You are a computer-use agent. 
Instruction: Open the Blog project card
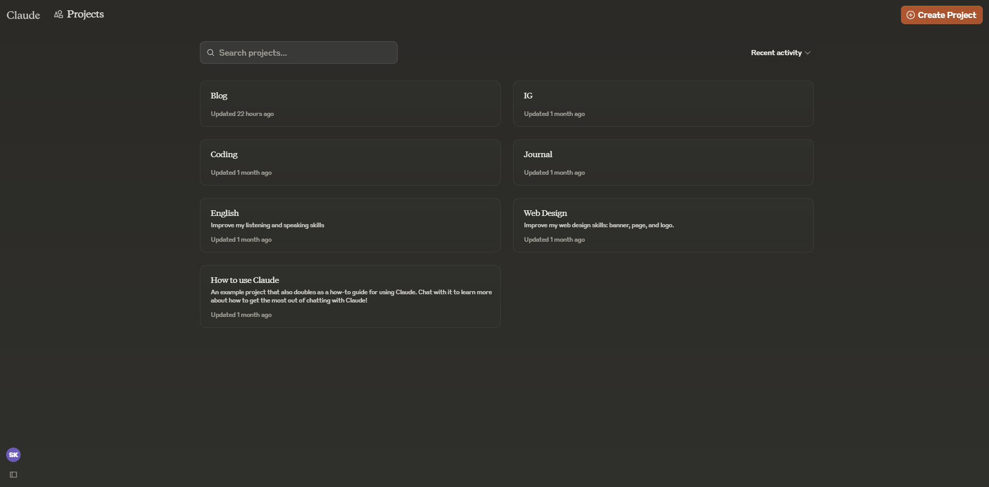(350, 104)
